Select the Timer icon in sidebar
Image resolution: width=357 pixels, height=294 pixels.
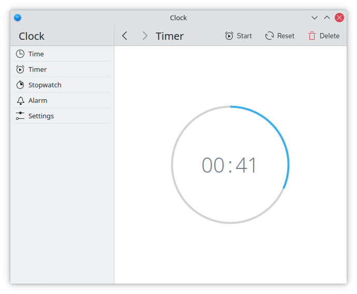pyautogui.click(x=20, y=69)
